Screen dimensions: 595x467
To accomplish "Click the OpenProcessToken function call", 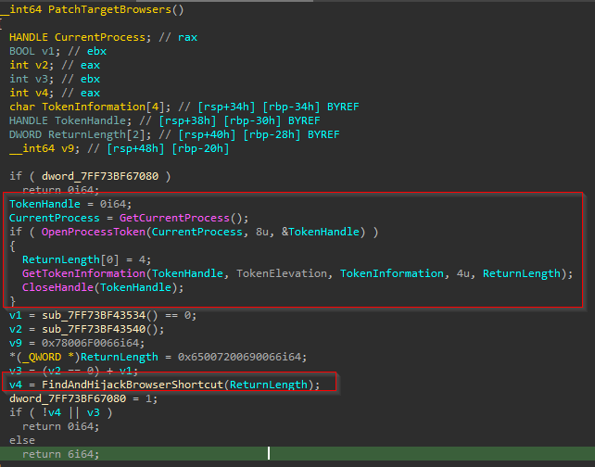I will 94,232.
